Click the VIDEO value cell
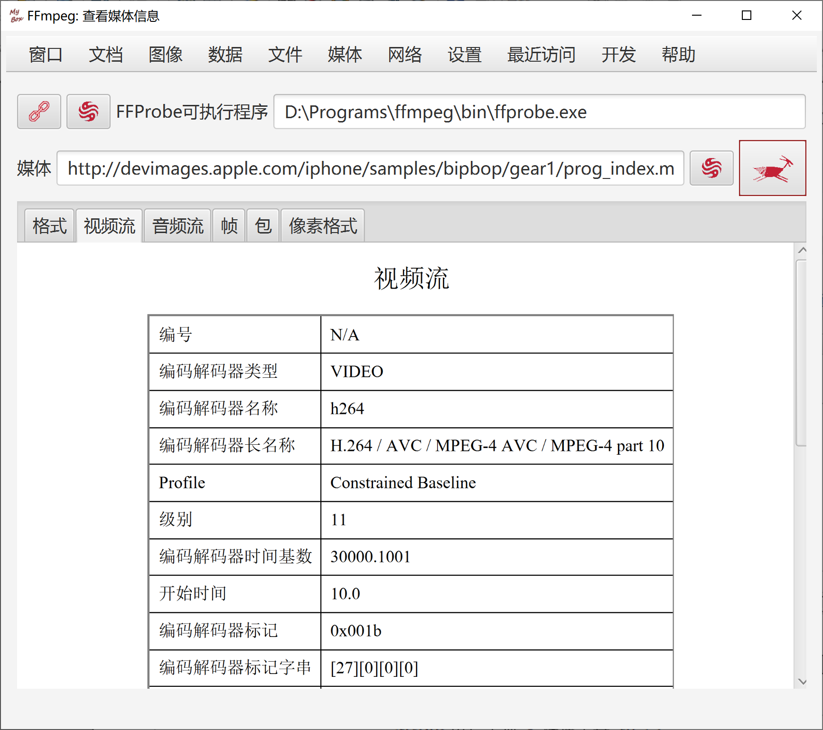823x730 pixels. click(497, 372)
